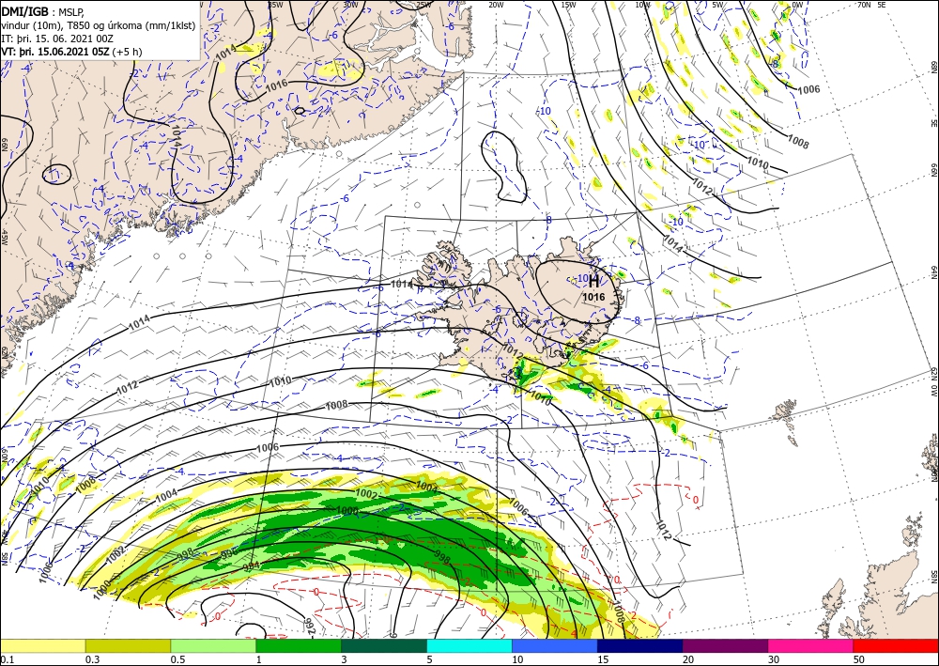Image resolution: width=939 pixels, height=666 pixels.
Task: Click legend scale value '50'
Action: [x=859, y=659]
